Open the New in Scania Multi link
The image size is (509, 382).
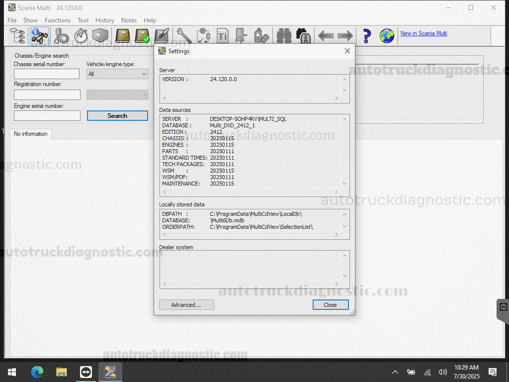pos(424,33)
